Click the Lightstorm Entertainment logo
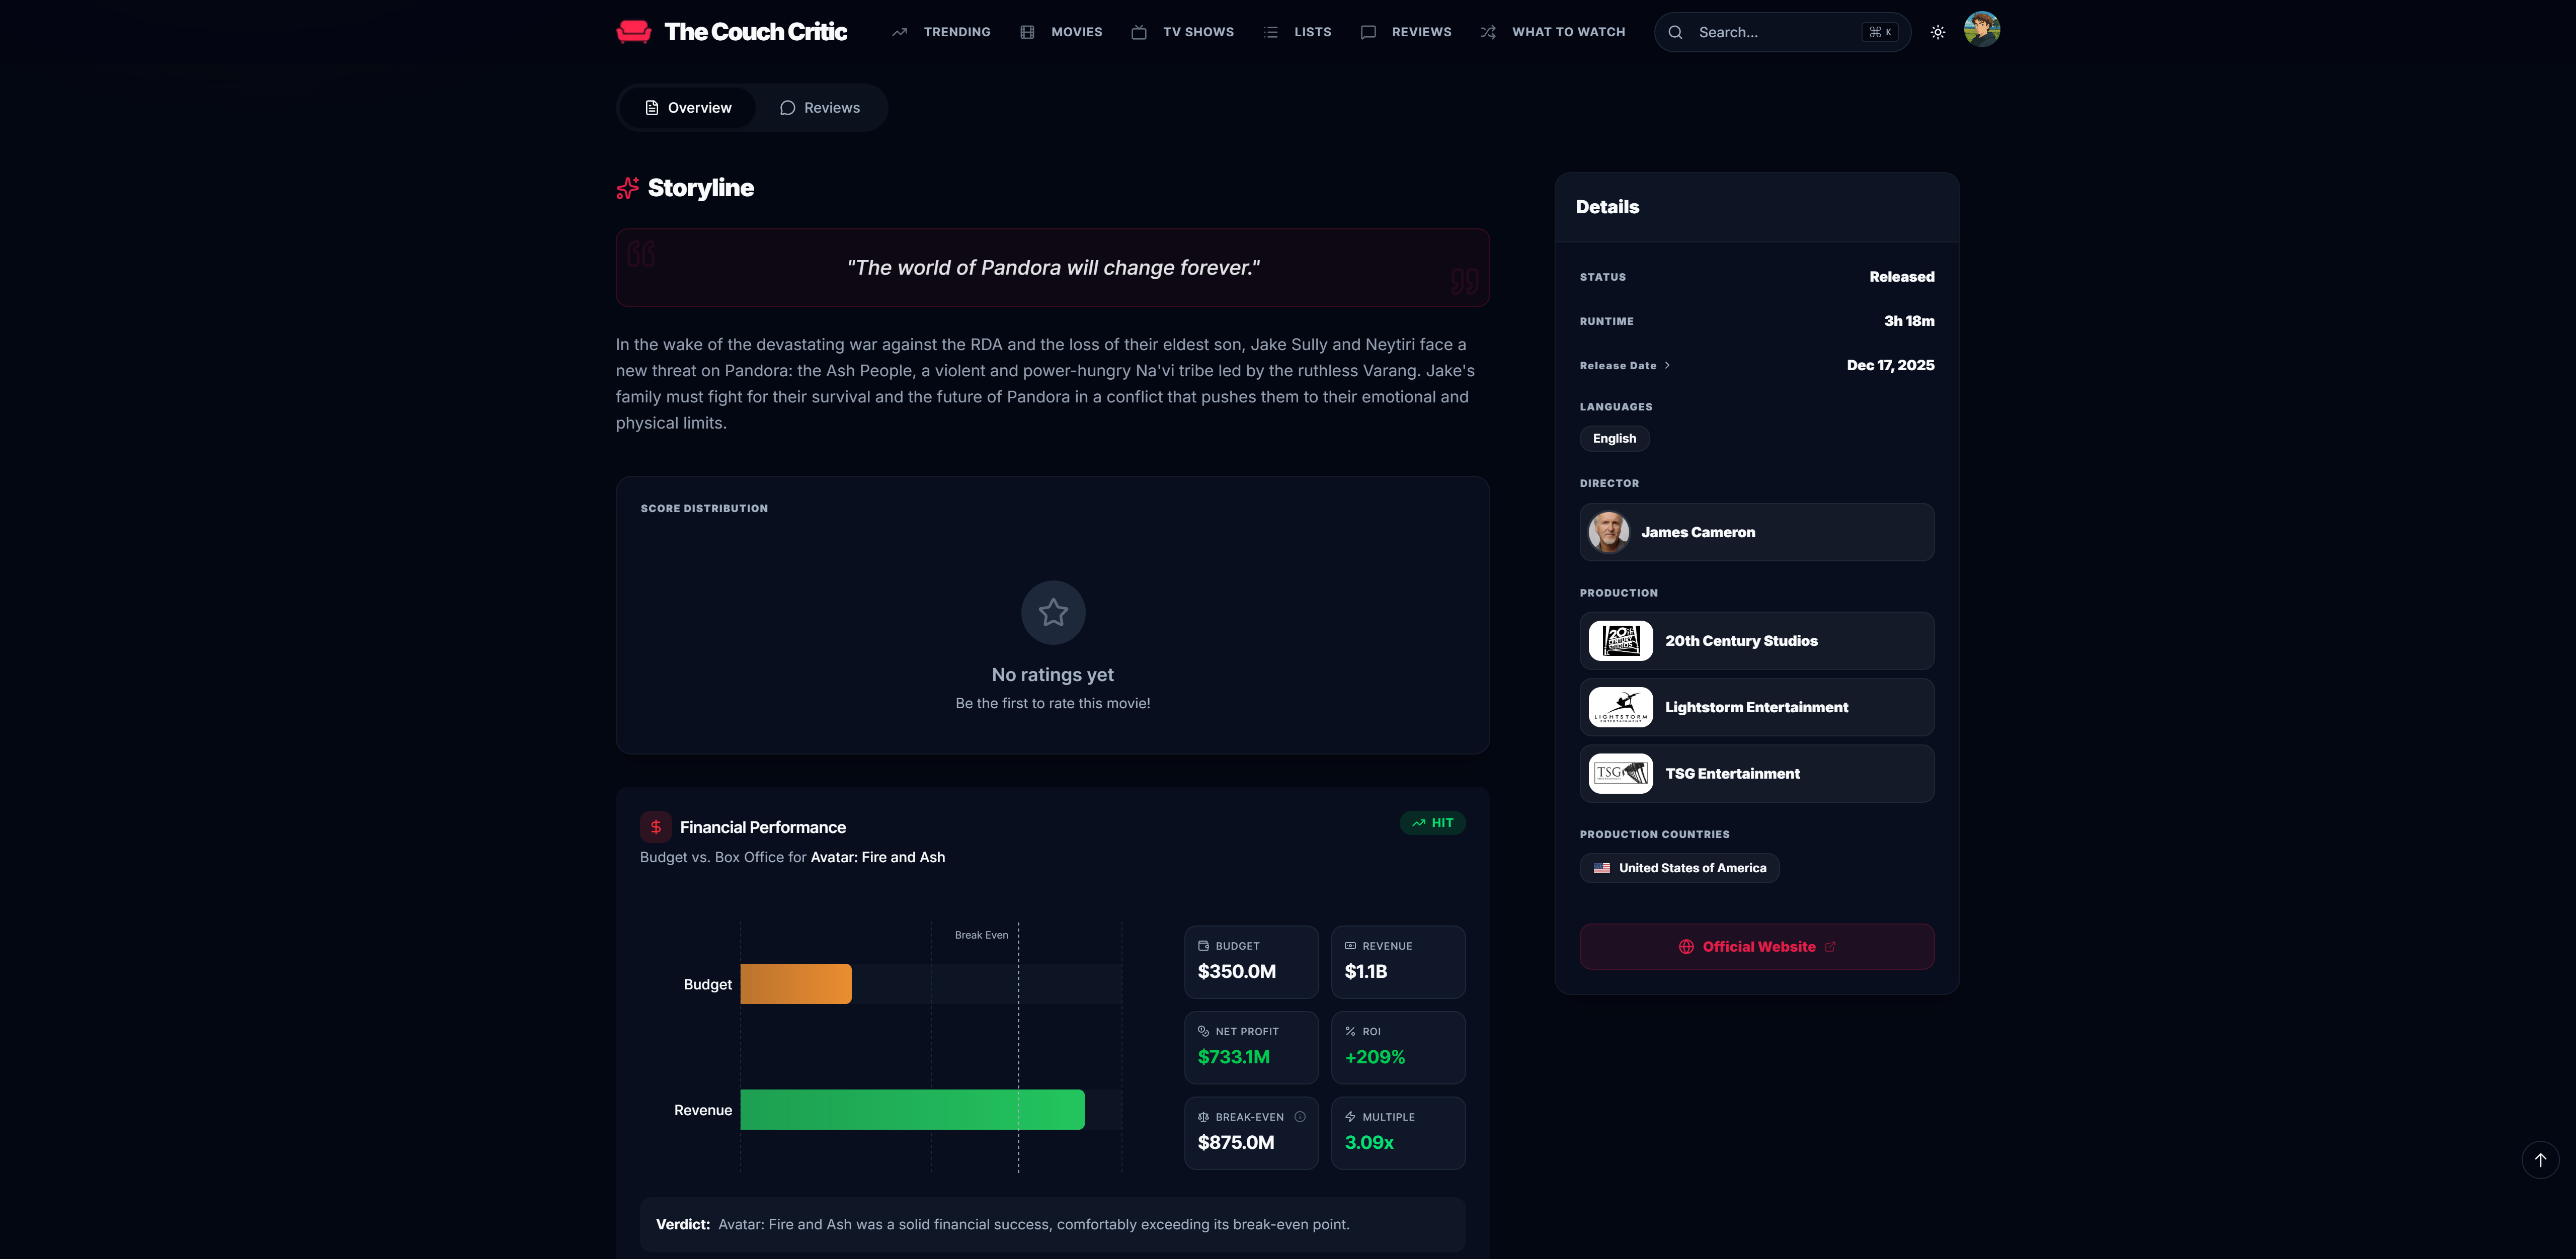 [x=1620, y=707]
